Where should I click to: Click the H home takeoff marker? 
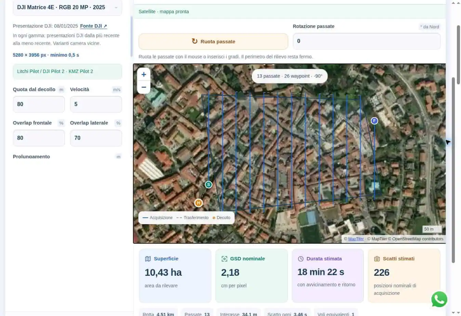point(198,203)
